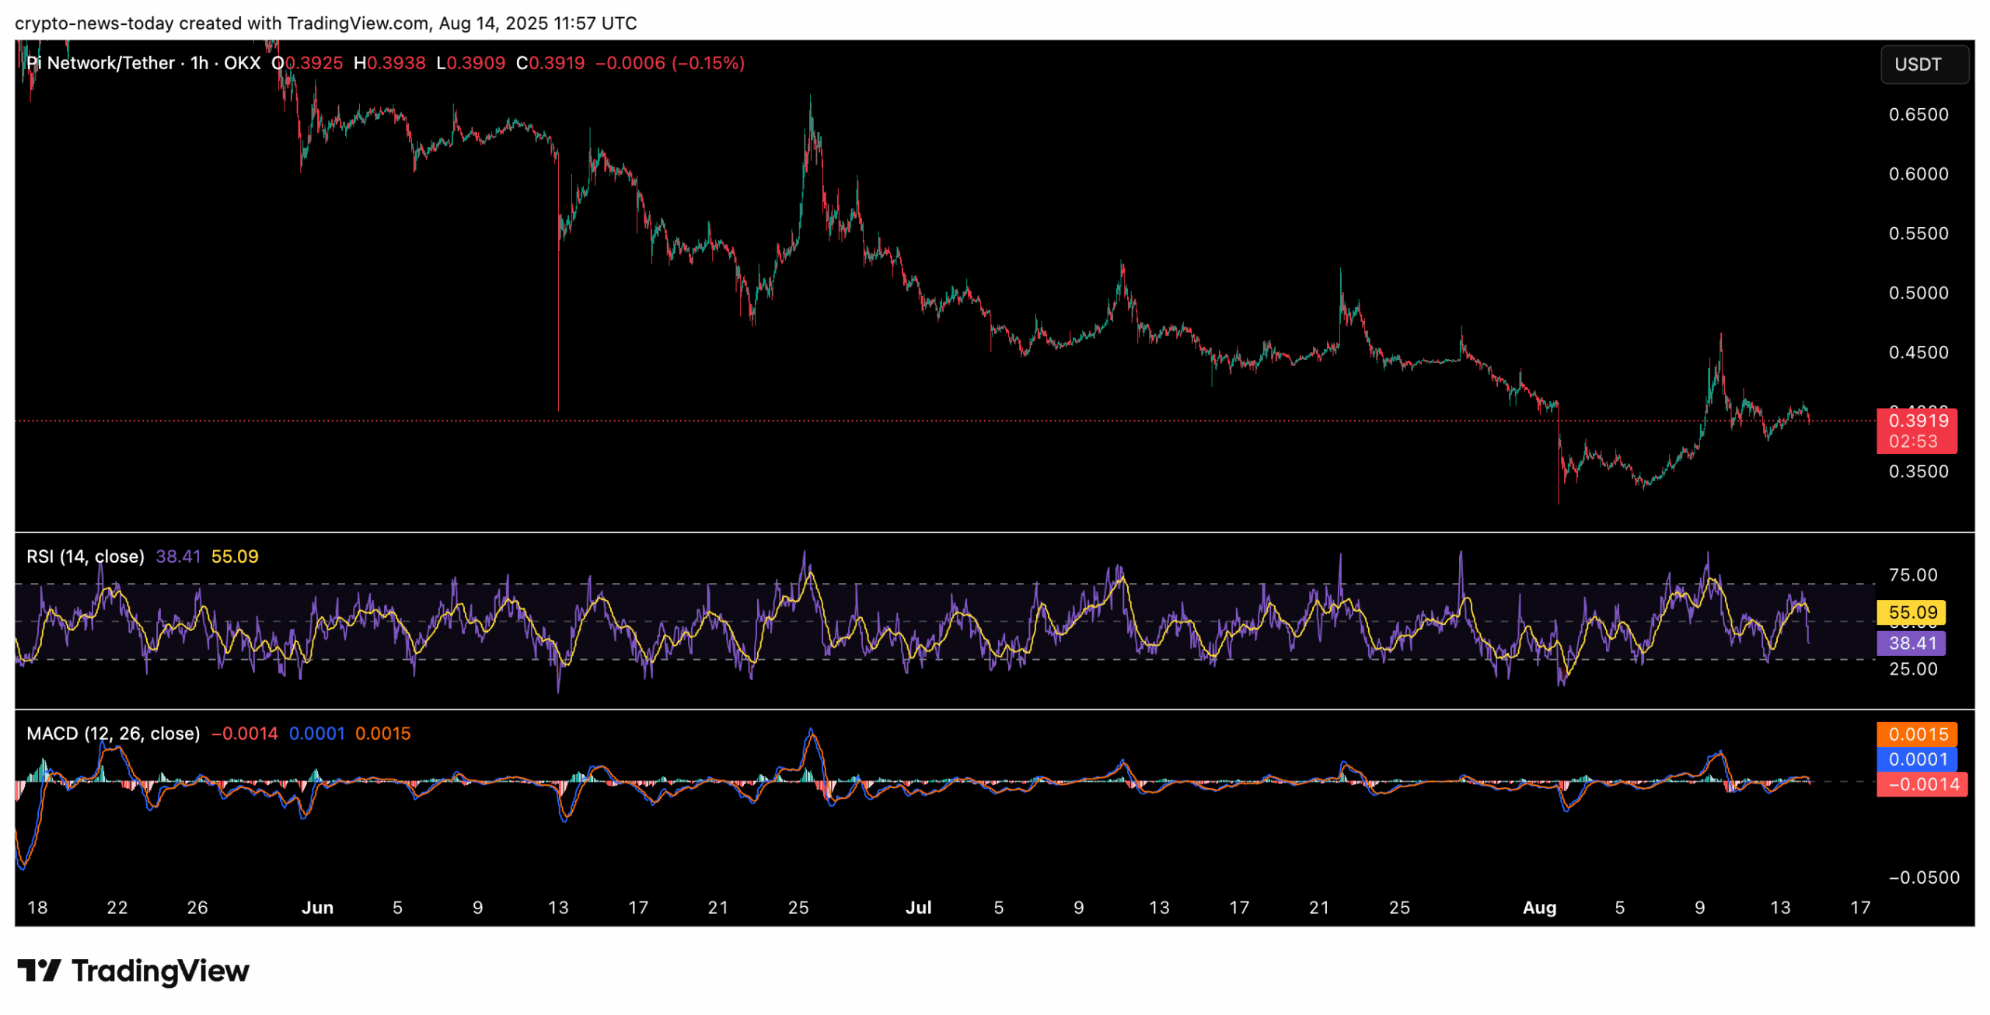
Task: Click the TradingView logo icon
Action: pos(39,971)
